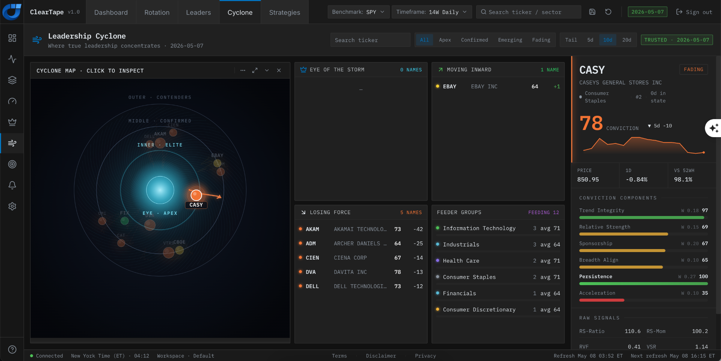Screen dimensions: 721x361
Task: Filter by Fading state
Action: (x=541, y=40)
